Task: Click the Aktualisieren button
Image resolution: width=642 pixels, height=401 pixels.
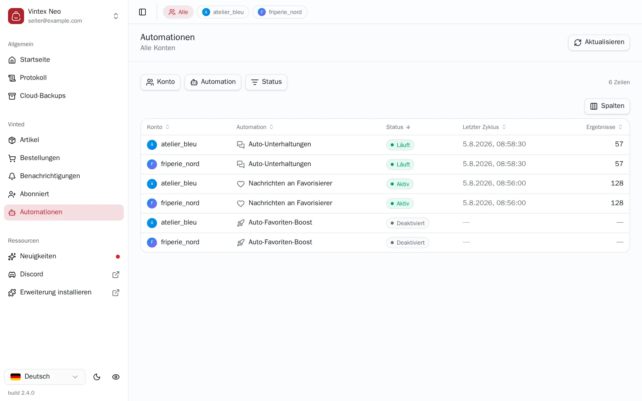Action: point(599,42)
